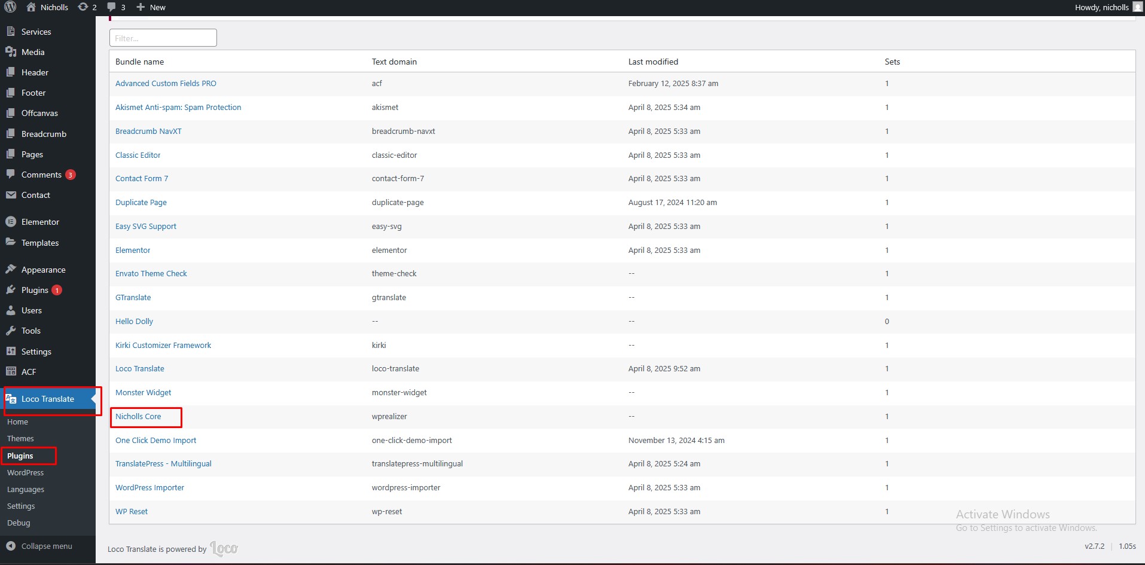Open the Classic Editor bundle
The height and width of the screenshot is (565, 1145).
pyautogui.click(x=138, y=155)
